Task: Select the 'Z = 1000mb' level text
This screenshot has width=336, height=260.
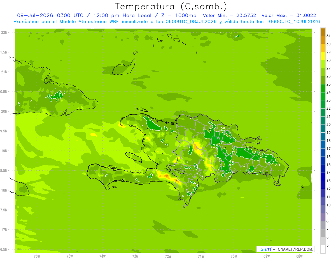Action: point(179,15)
